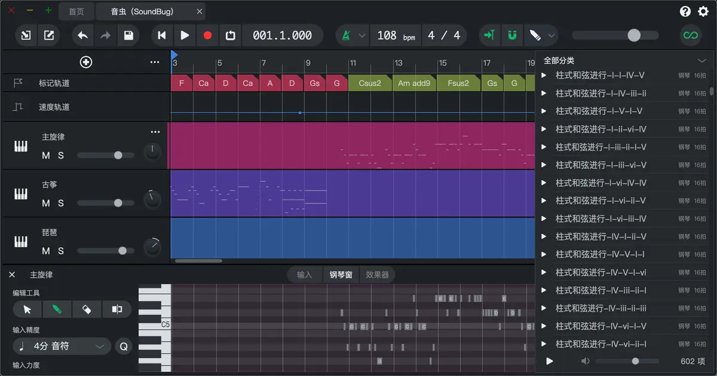This screenshot has width=717, height=376.
Task: Click the redo arrow in the toolbar
Action: pos(105,35)
